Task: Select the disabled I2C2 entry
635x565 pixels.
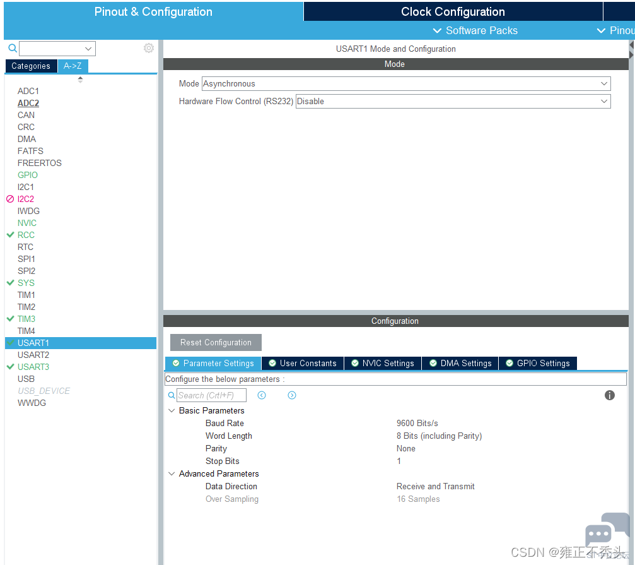Action: pos(25,199)
